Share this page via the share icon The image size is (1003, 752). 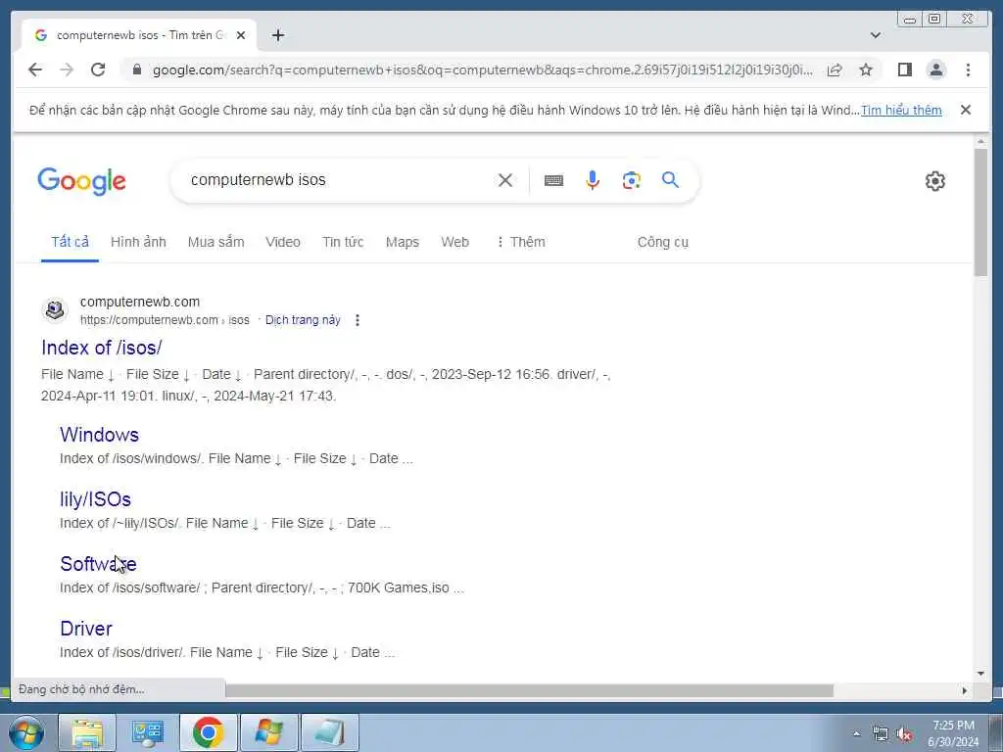point(835,70)
